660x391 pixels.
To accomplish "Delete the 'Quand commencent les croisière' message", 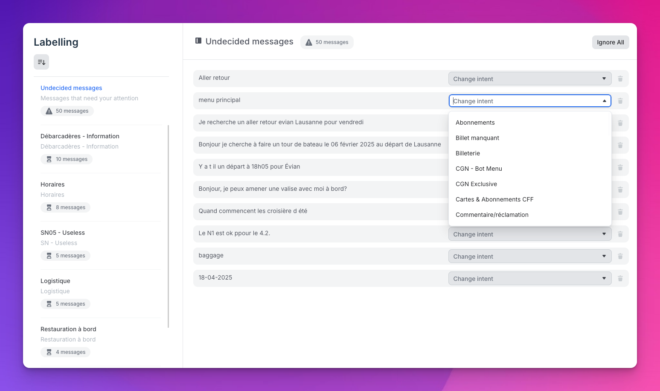I will (x=620, y=212).
